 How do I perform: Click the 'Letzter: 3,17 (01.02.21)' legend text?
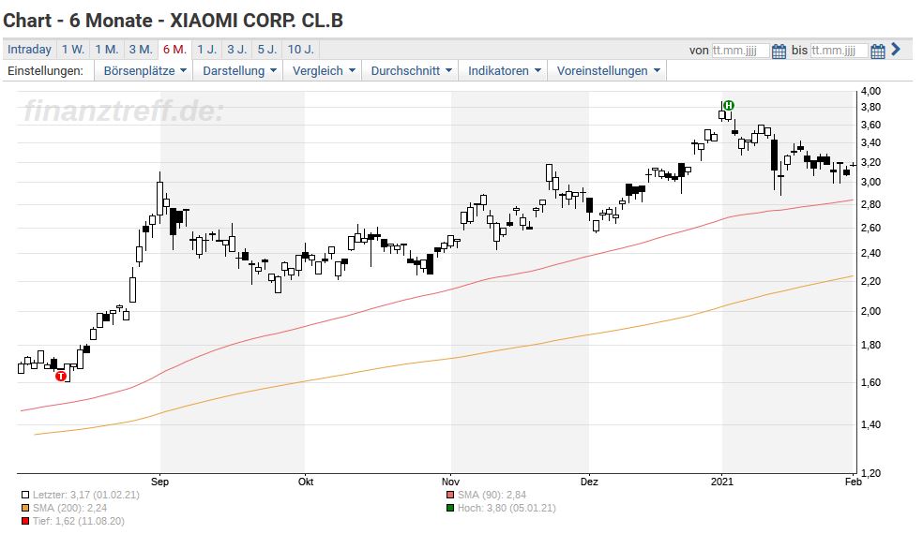tap(86, 496)
